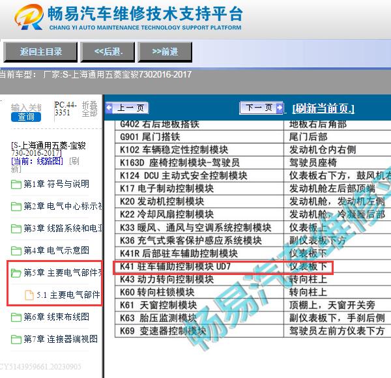The image size is (391, 378).
Task: Click location cell 尾门后部
Action: tap(337, 137)
